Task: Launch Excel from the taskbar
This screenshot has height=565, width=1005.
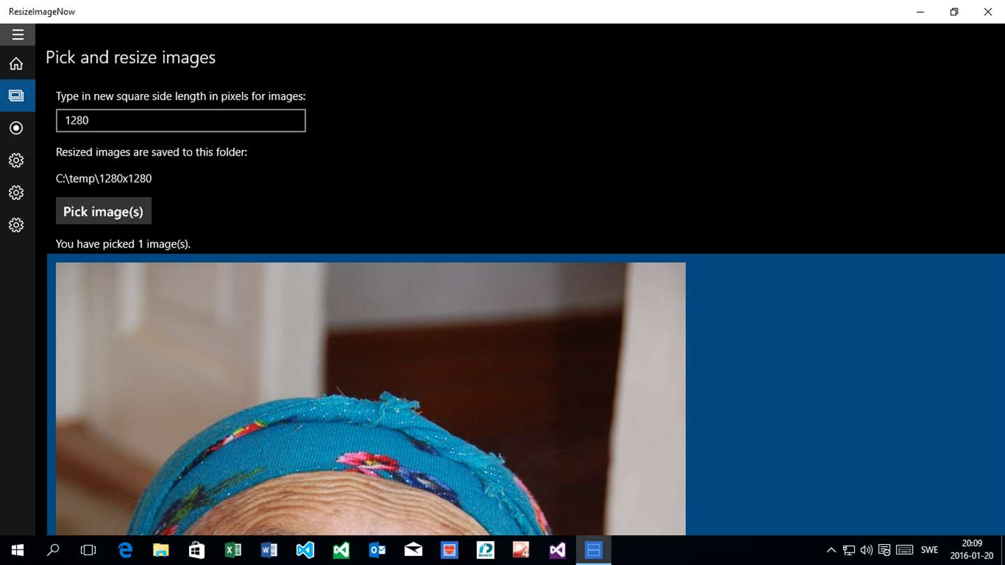Action: [233, 550]
